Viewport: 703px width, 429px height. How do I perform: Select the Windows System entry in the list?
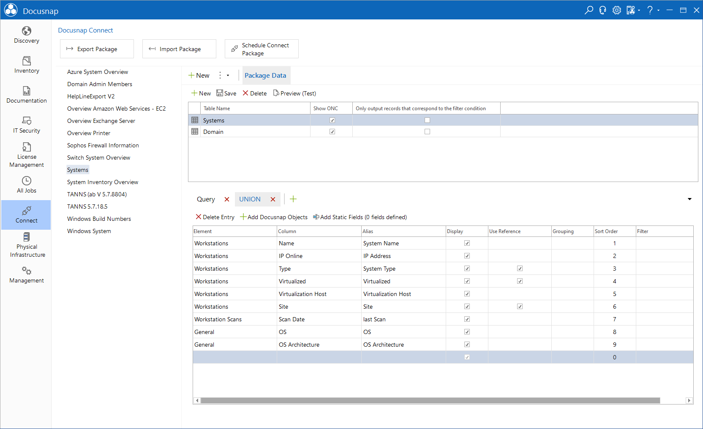pos(89,231)
